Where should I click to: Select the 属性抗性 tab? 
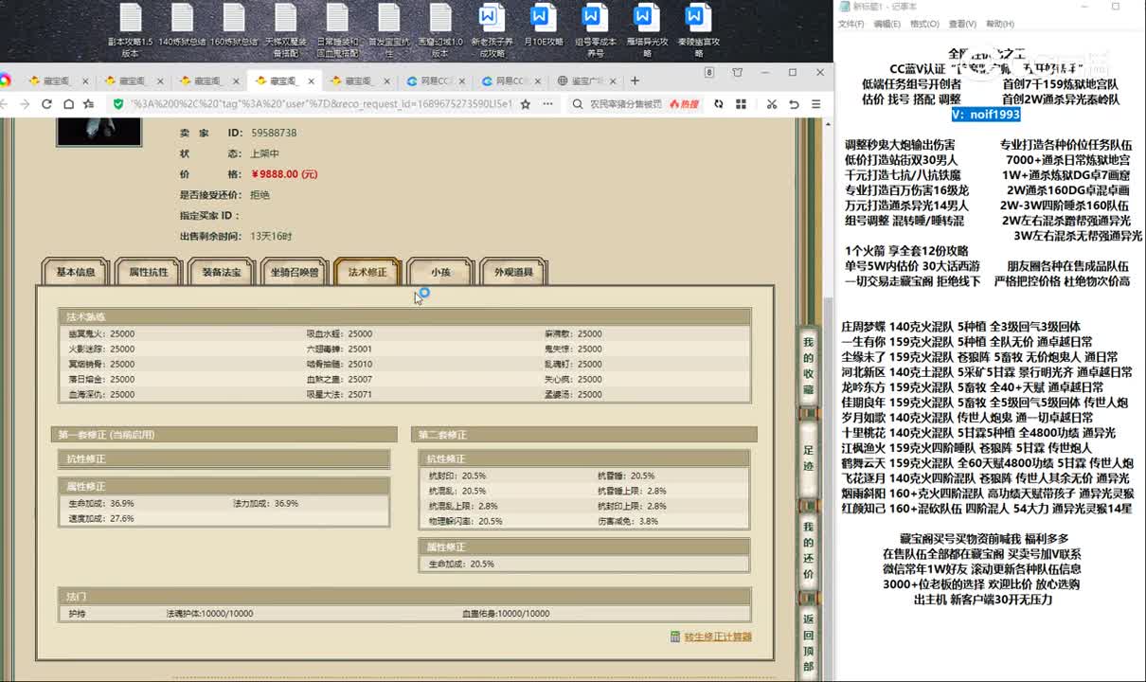(x=149, y=272)
